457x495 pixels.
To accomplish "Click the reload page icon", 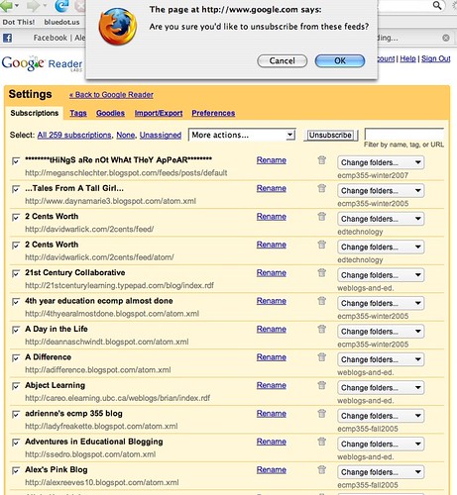I will (x=61, y=6).
